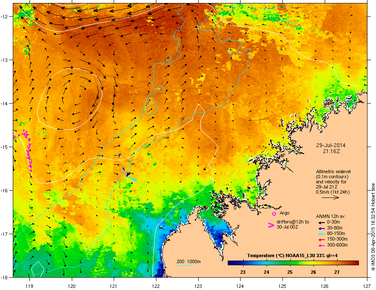Click the 150-300m depth label
Screen dimensions: 376x290
point(337,239)
